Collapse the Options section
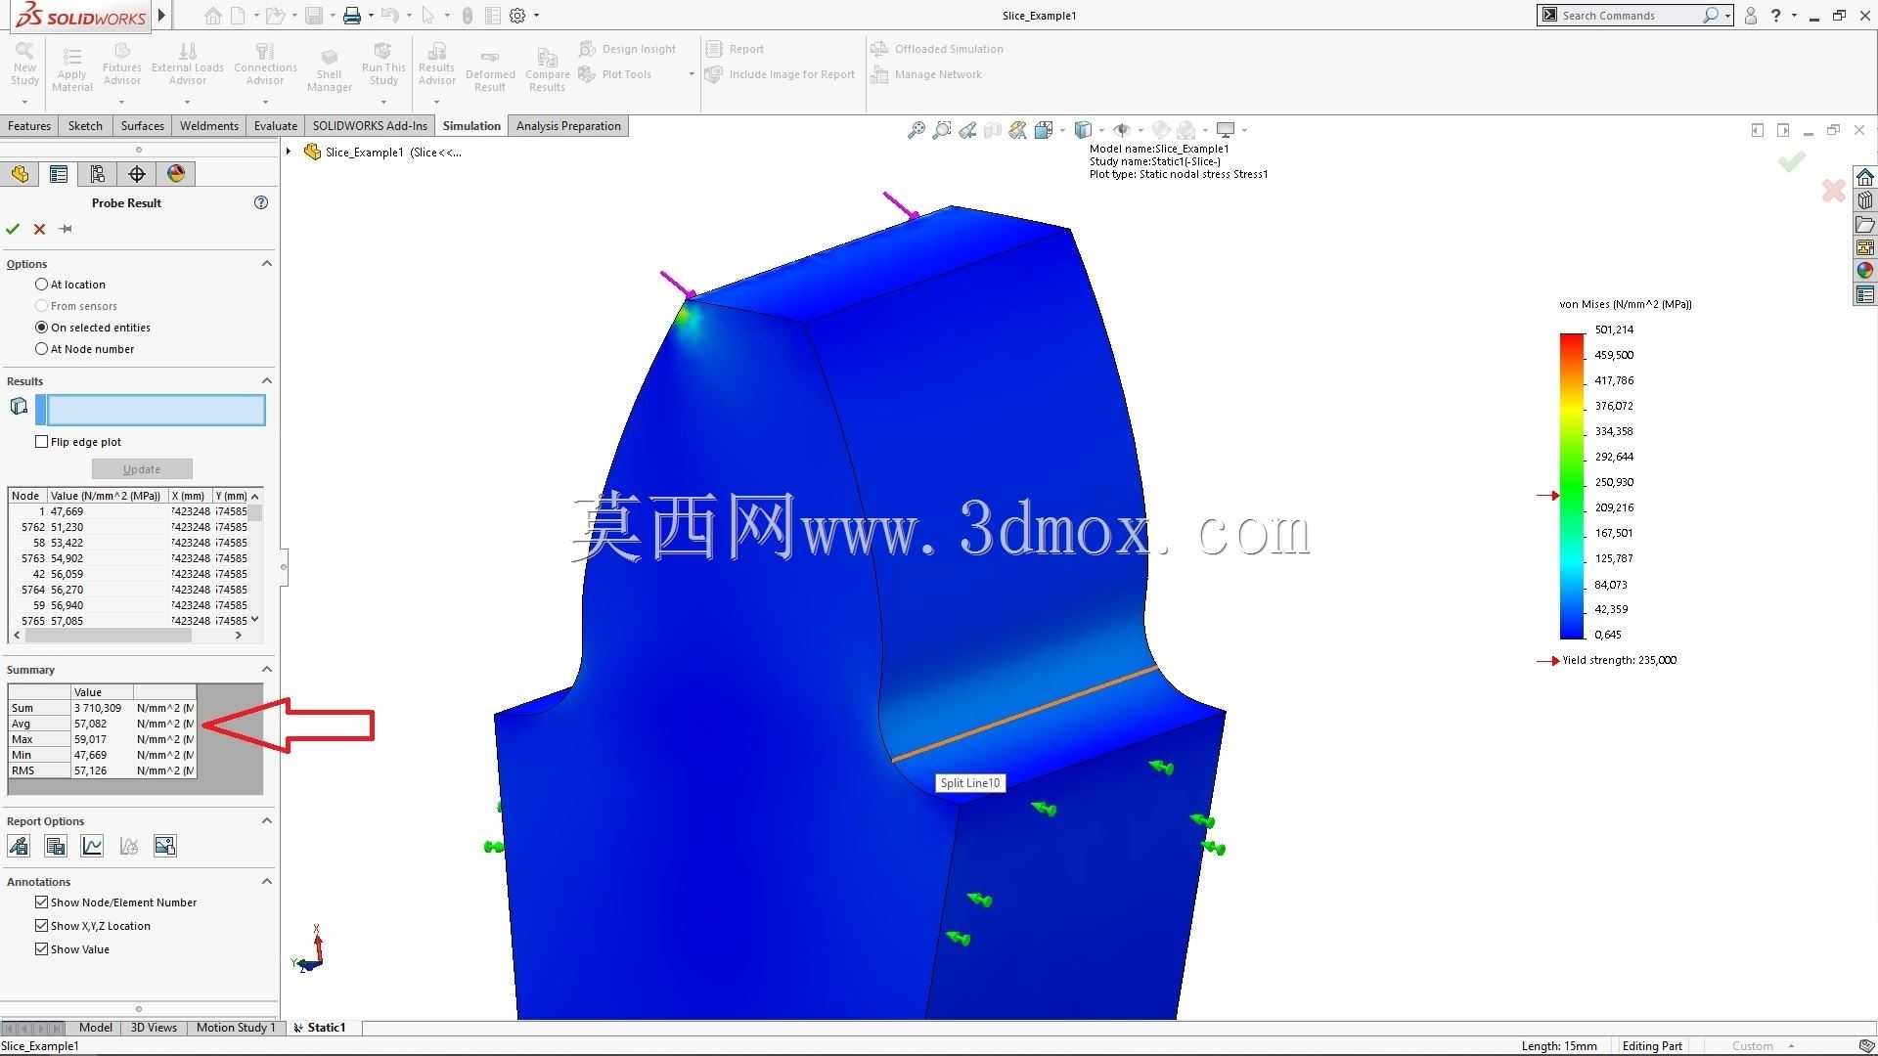The image size is (1878, 1056). (x=267, y=263)
